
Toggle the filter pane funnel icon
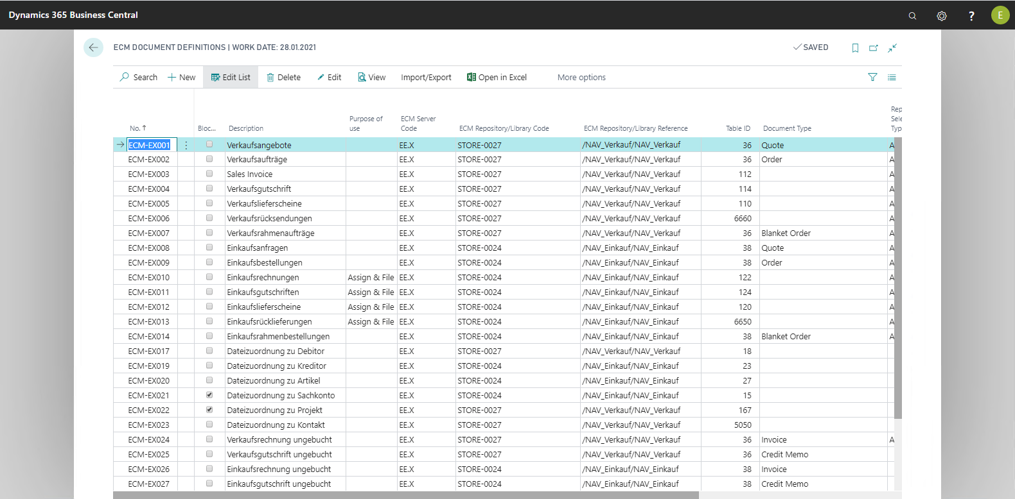coord(872,77)
